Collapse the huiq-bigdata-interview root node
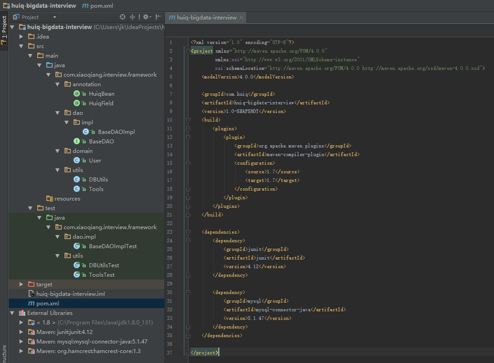This screenshot has height=363, width=494. (12, 27)
